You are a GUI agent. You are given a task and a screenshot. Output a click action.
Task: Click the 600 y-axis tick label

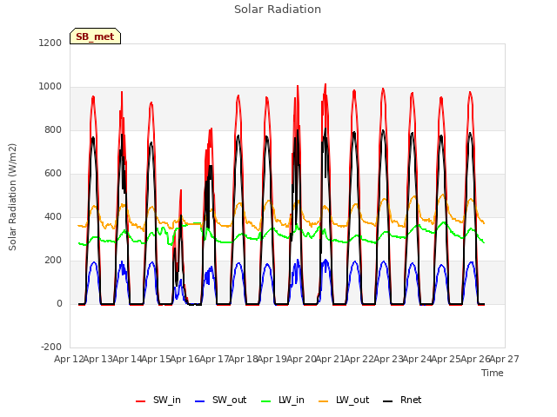[53, 173]
